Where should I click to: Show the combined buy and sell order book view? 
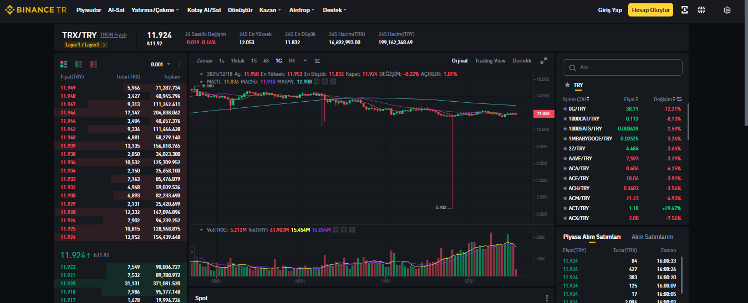(64, 64)
